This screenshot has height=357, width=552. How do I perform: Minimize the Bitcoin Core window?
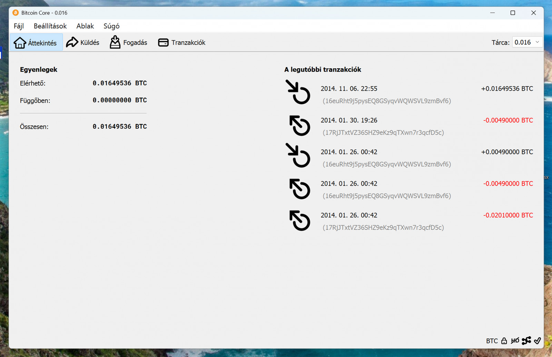[493, 13]
